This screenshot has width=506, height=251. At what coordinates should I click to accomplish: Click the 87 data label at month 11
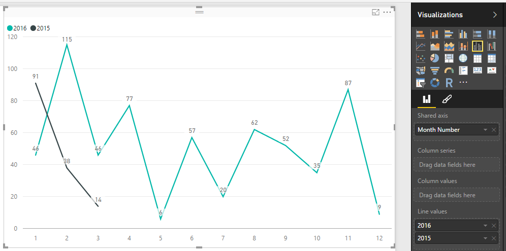[348, 83]
